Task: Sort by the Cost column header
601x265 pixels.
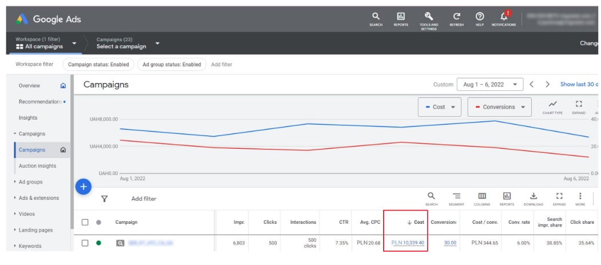Action: point(415,222)
